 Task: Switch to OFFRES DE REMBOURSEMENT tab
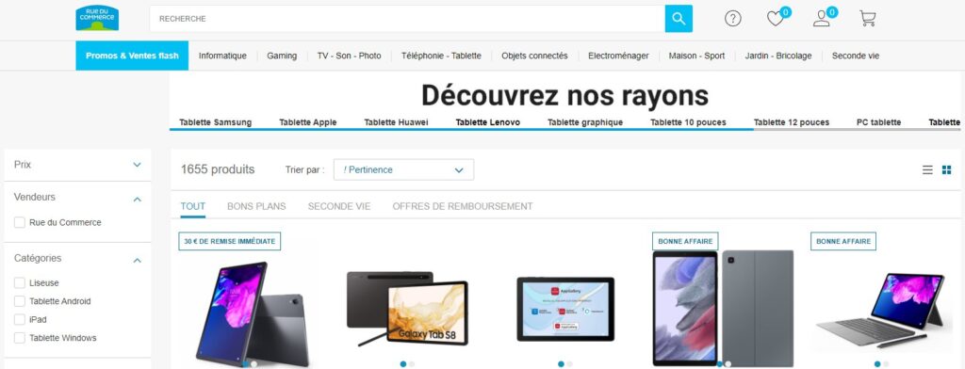click(463, 207)
